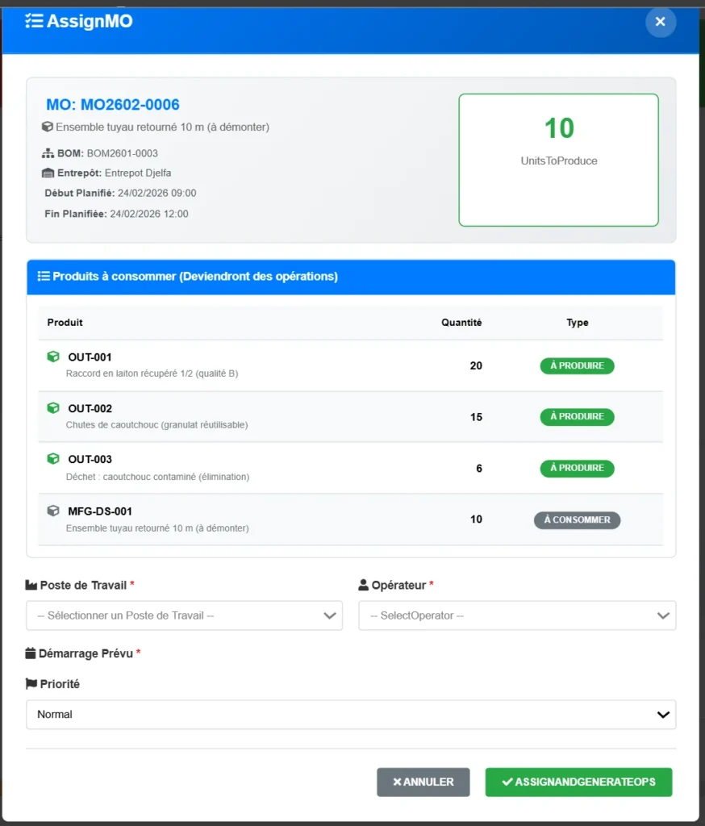Screen dimensions: 705x826
Task: Click the 10 UnitsToProduce card
Action: click(x=558, y=160)
